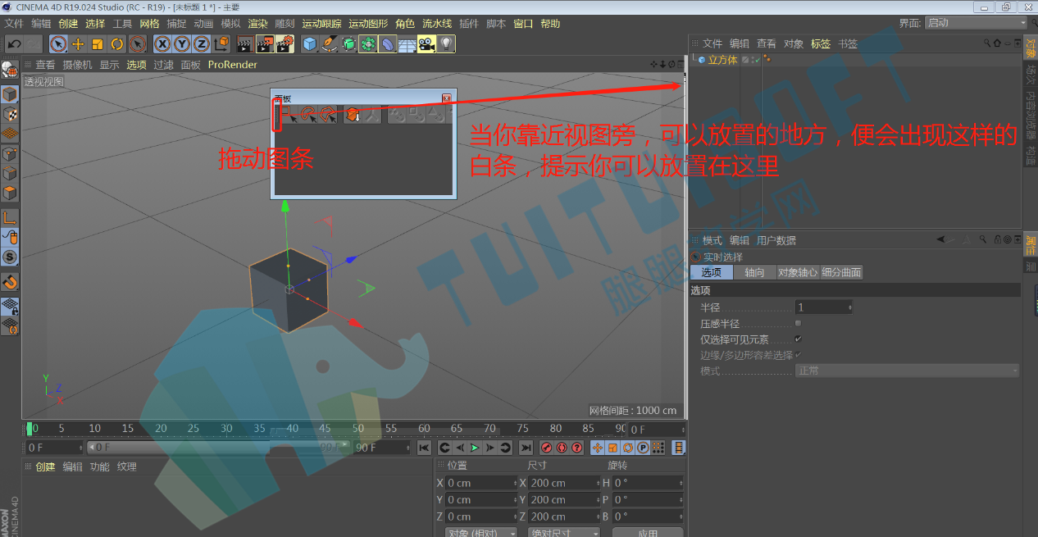Switch to 场次 side tab
Screen dimensions: 1038x537
tap(1031, 76)
